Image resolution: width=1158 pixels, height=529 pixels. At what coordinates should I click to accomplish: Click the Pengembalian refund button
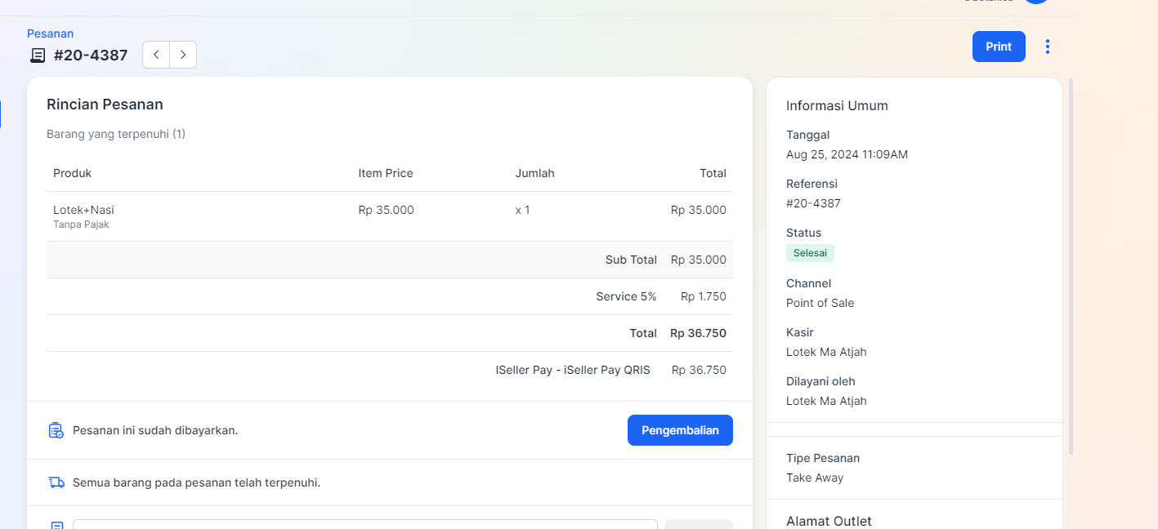pyautogui.click(x=680, y=430)
